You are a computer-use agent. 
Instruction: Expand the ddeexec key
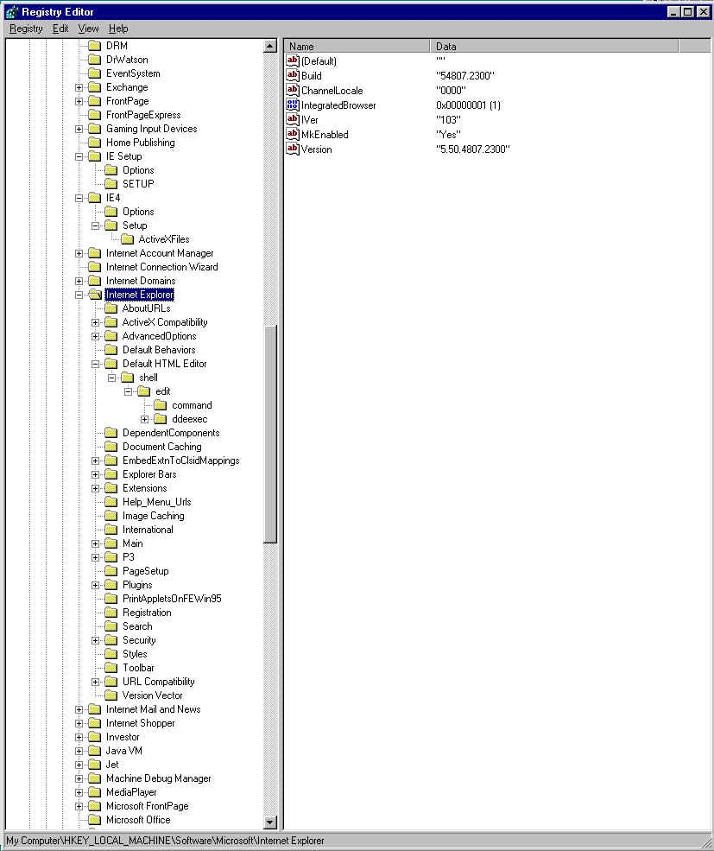coord(145,419)
